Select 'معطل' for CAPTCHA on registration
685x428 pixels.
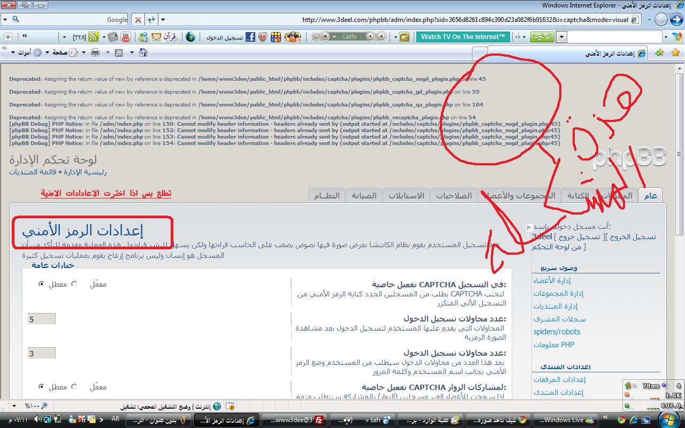(41, 284)
